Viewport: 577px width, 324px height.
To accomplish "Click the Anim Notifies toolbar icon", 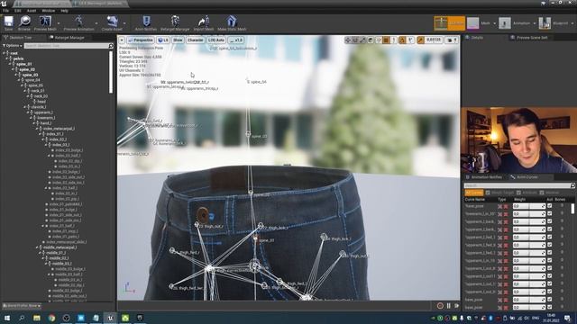I will pos(146,23).
